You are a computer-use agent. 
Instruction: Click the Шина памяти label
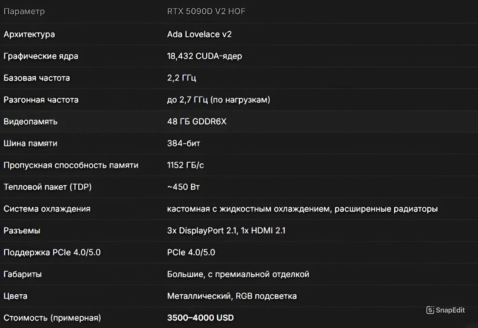30,143
